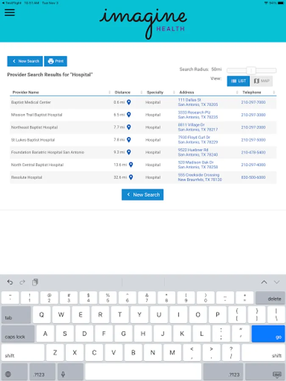The width and height of the screenshot is (286, 381).
Task: Tap the tab key on keyboard
Action: point(16,315)
